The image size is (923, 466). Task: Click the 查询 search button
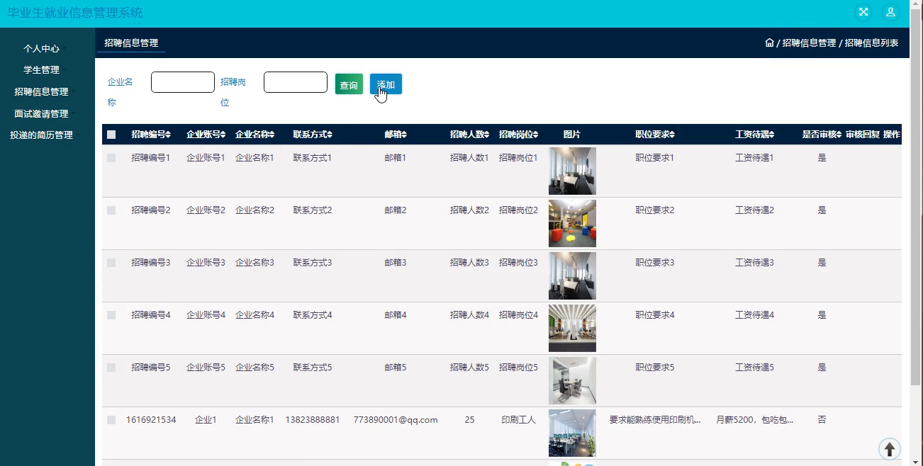pyautogui.click(x=349, y=84)
